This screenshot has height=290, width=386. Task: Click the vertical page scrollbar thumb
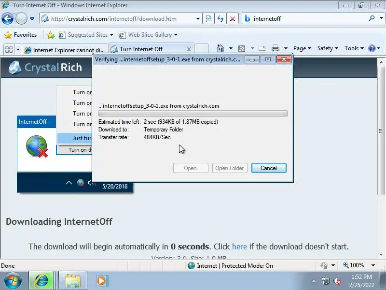pos(381,131)
